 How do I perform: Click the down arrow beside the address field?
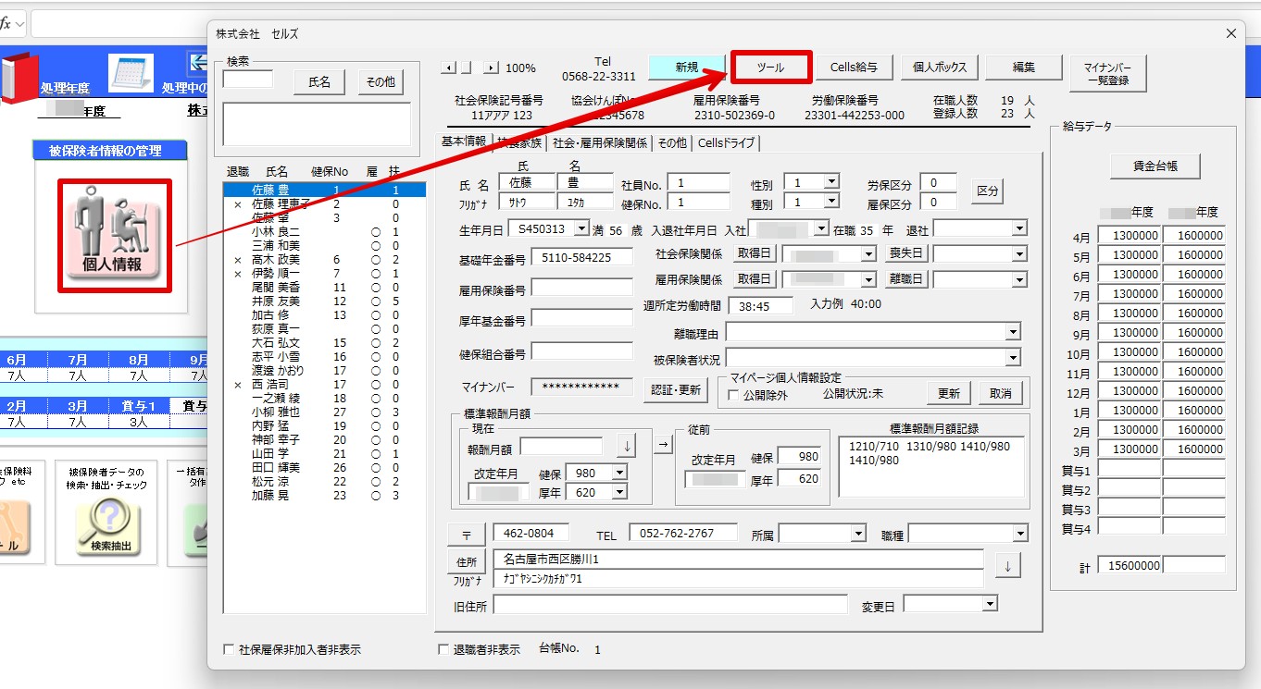[x=1007, y=565]
